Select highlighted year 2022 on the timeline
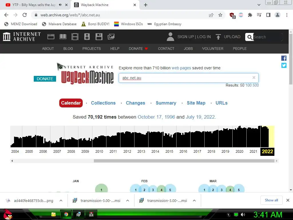This screenshot has height=220, width=293. (x=268, y=152)
